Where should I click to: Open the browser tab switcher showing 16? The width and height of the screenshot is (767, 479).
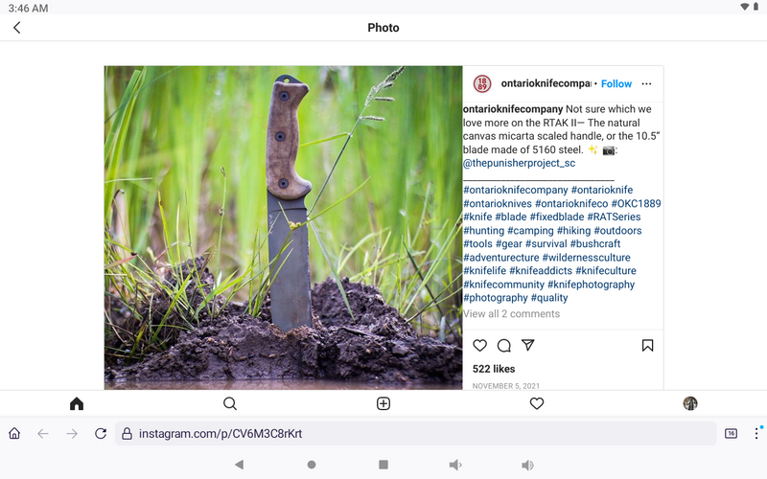(x=731, y=434)
